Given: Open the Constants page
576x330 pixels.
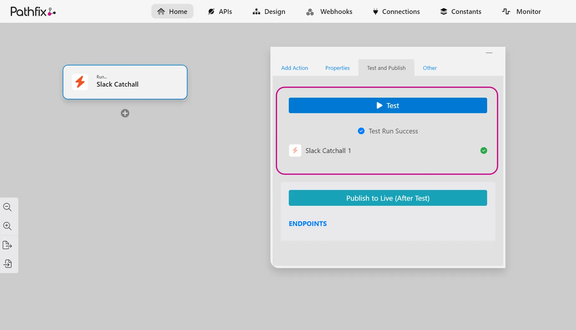Looking at the screenshot, I should pyautogui.click(x=461, y=11).
